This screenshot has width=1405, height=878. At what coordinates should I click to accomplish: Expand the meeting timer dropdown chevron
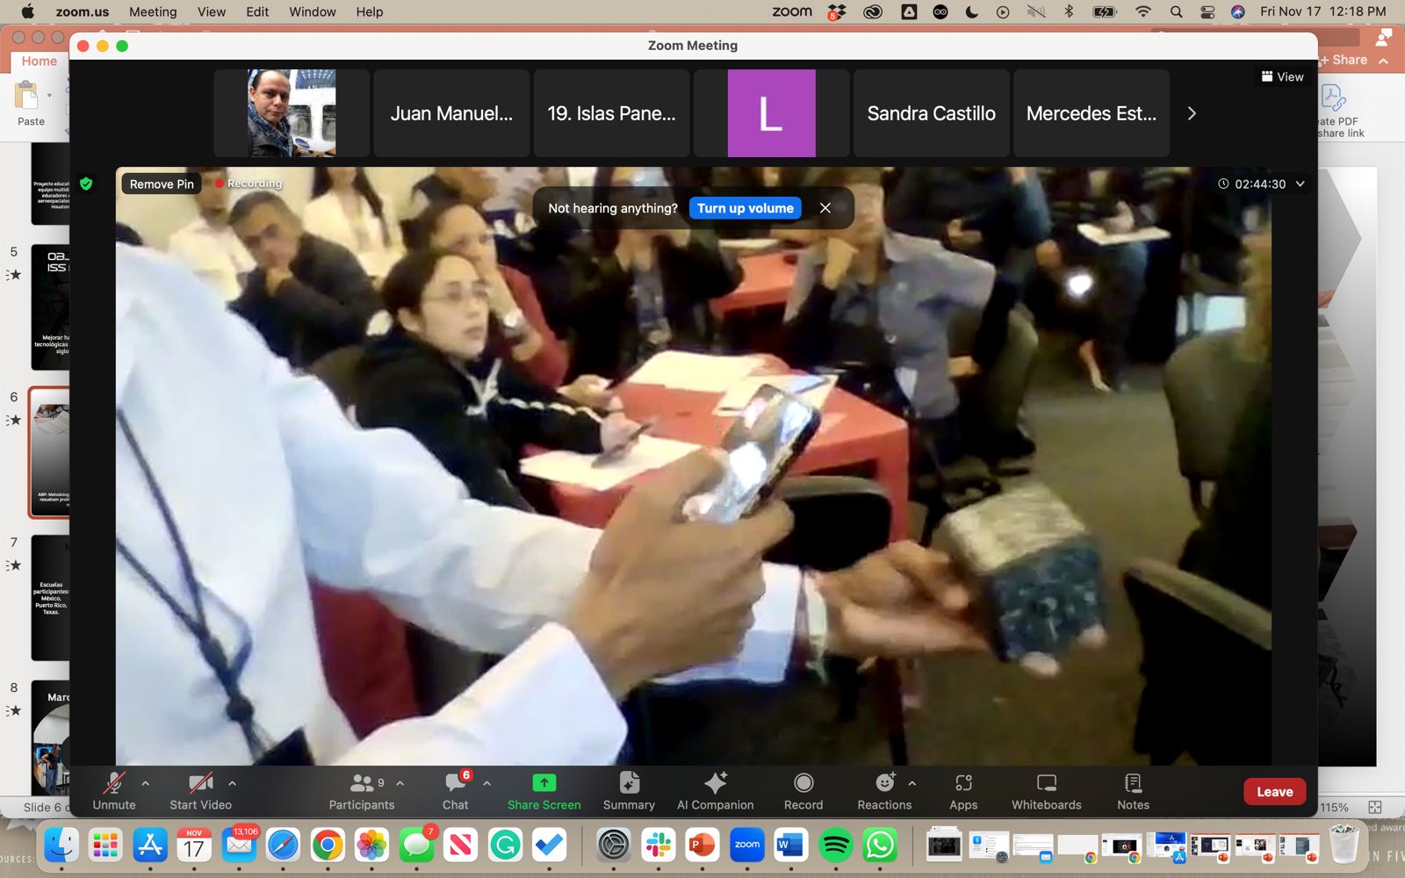1301,184
